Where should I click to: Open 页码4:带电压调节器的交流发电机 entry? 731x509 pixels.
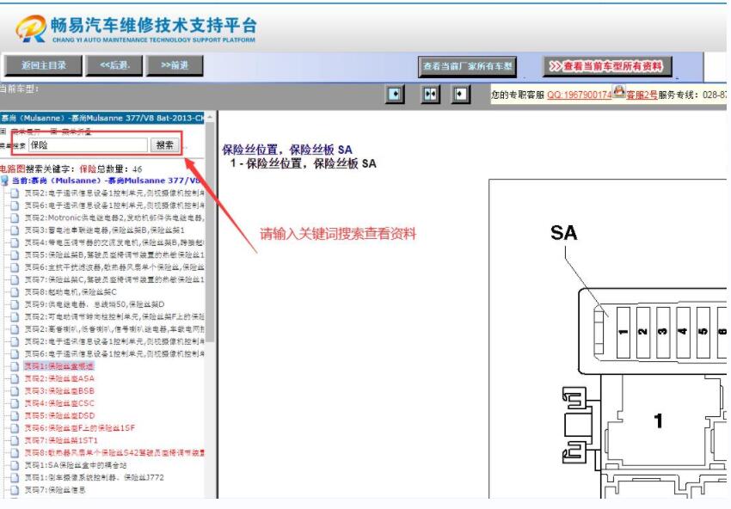[114, 242]
